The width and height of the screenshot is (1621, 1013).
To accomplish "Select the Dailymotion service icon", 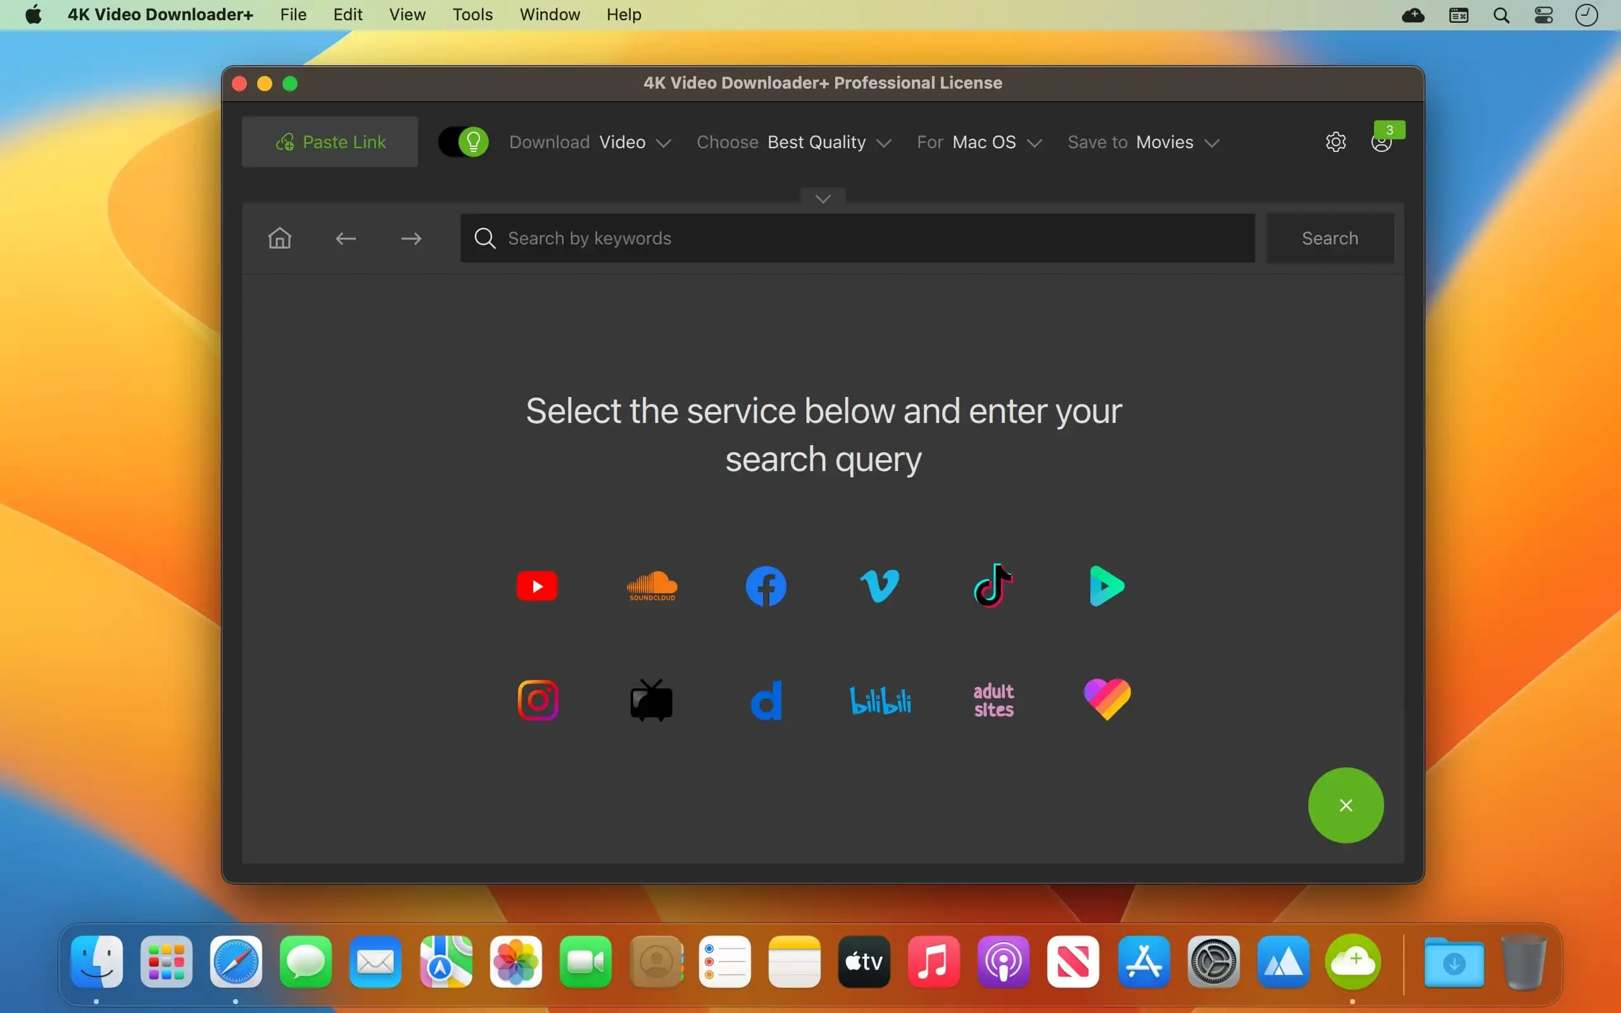I will click(766, 700).
